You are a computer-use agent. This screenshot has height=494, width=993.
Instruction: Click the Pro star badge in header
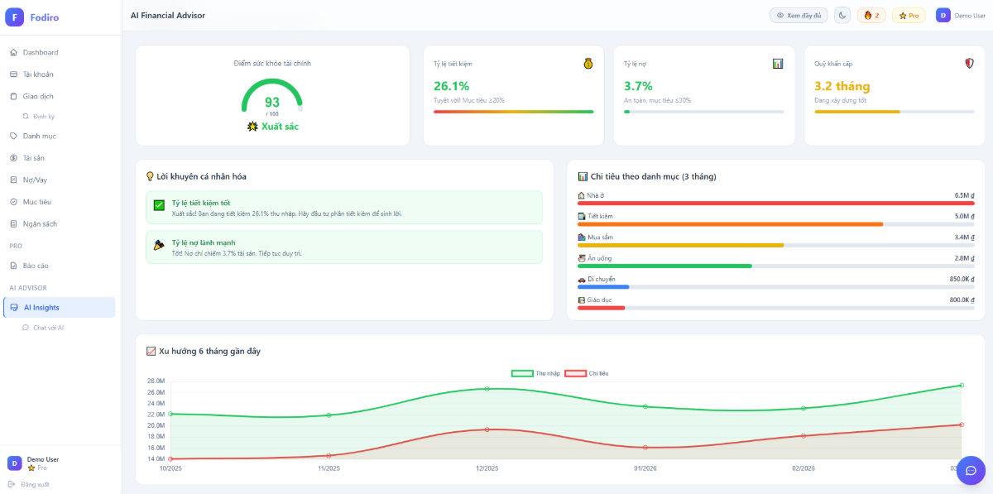click(x=909, y=15)
